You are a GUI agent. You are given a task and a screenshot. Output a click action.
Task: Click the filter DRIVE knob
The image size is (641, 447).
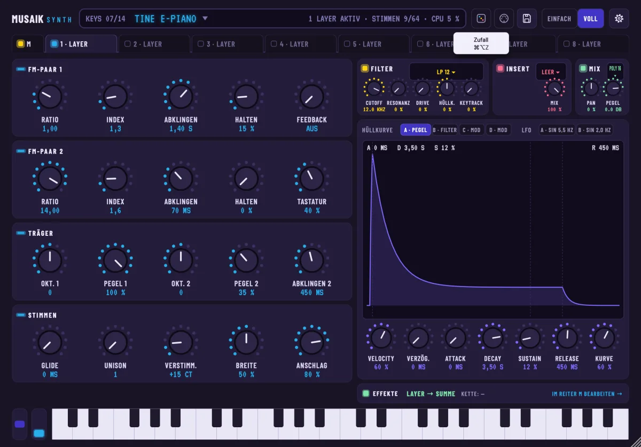423,88
